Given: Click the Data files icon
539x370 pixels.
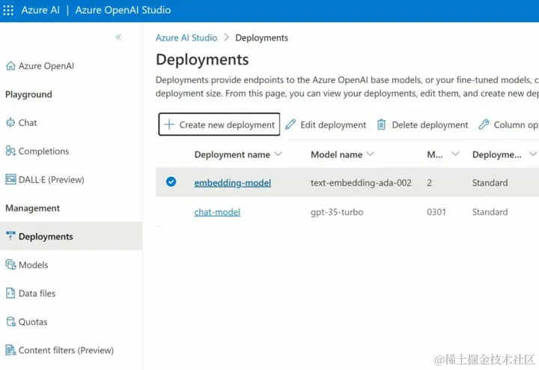Looking at the screenshot, I should pos(10,293).
